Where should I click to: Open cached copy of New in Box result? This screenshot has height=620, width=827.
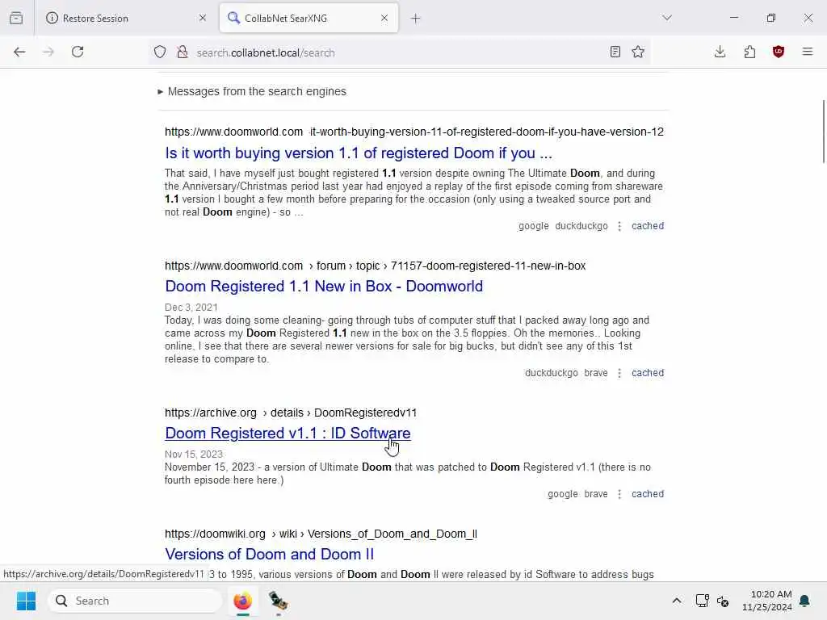[648, 373]
